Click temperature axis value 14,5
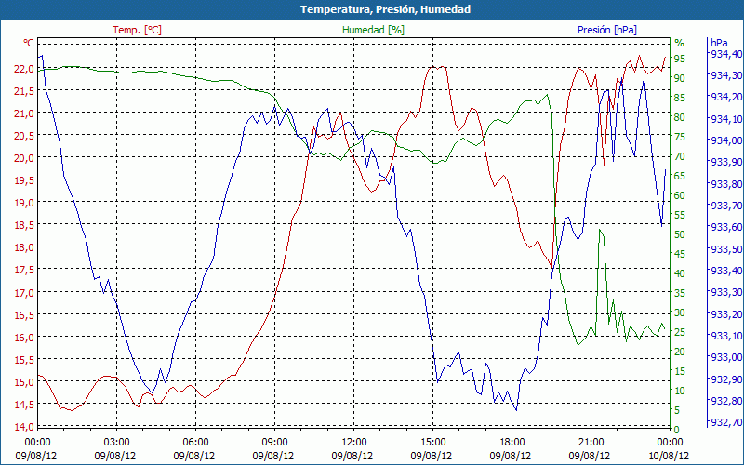 coord(24,405)
